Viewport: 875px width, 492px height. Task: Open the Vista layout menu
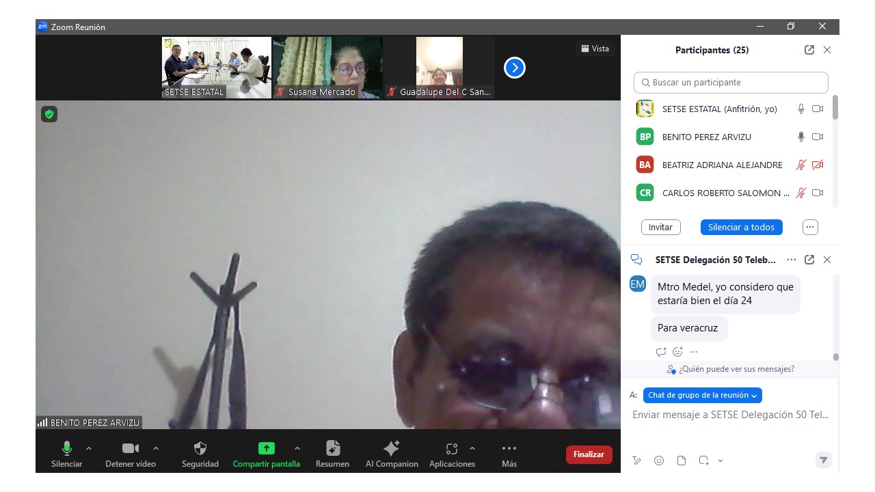click(x=595, y=49)
